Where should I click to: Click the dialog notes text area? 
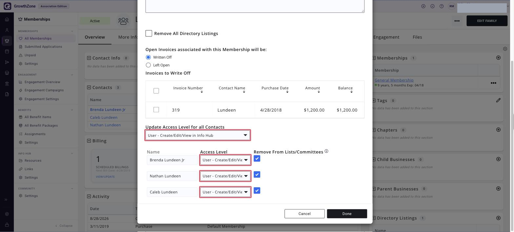pos(255,6)
